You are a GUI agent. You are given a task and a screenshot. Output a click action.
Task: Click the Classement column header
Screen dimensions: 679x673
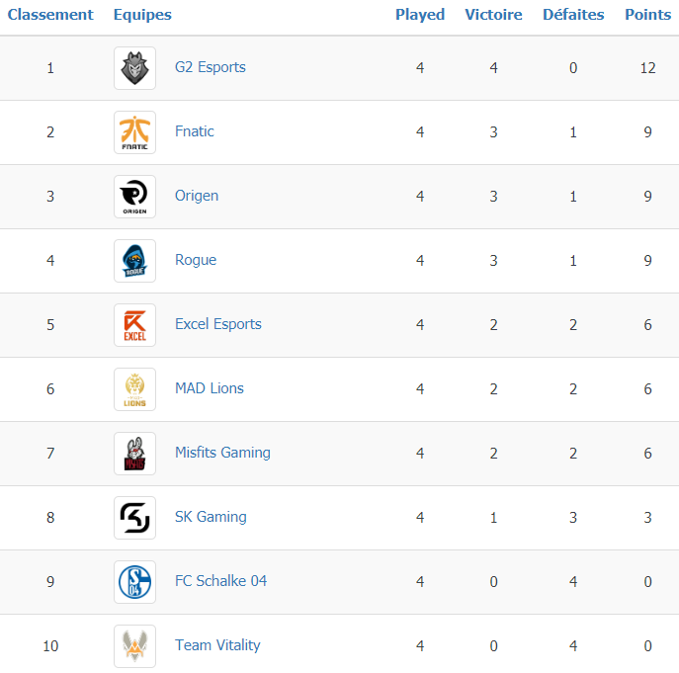50,14
